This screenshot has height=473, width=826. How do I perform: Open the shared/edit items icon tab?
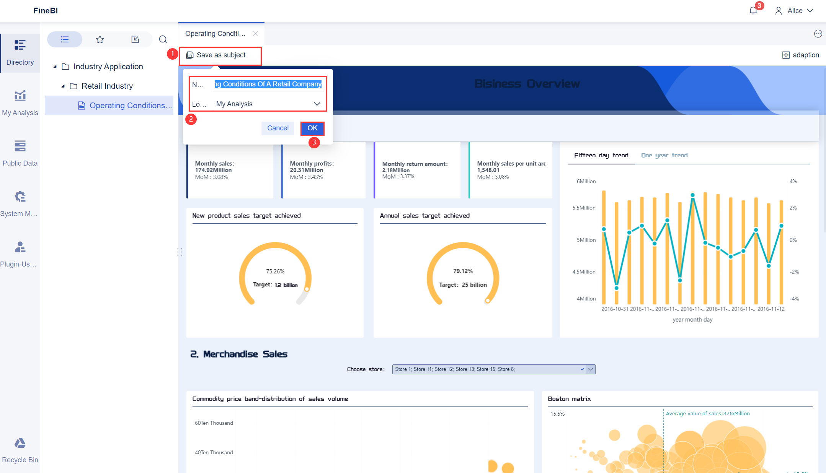coord(135,39)
